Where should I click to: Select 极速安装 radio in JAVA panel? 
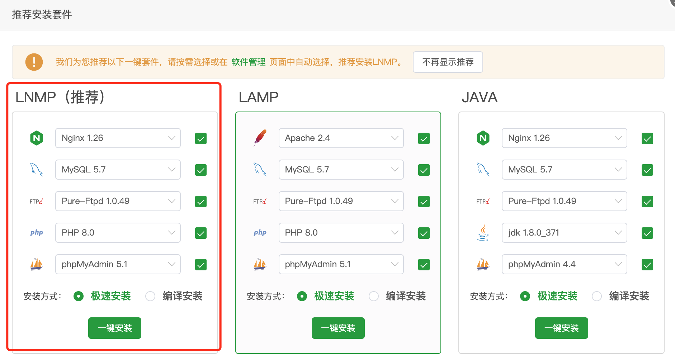525,296
